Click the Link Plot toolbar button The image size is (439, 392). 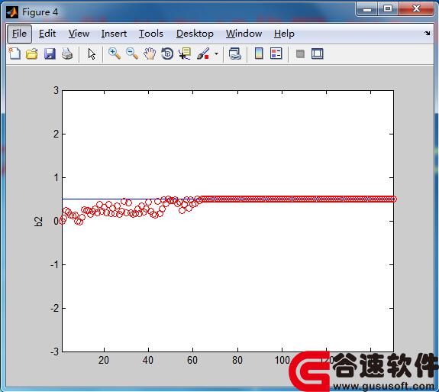(x=234, y=53)
